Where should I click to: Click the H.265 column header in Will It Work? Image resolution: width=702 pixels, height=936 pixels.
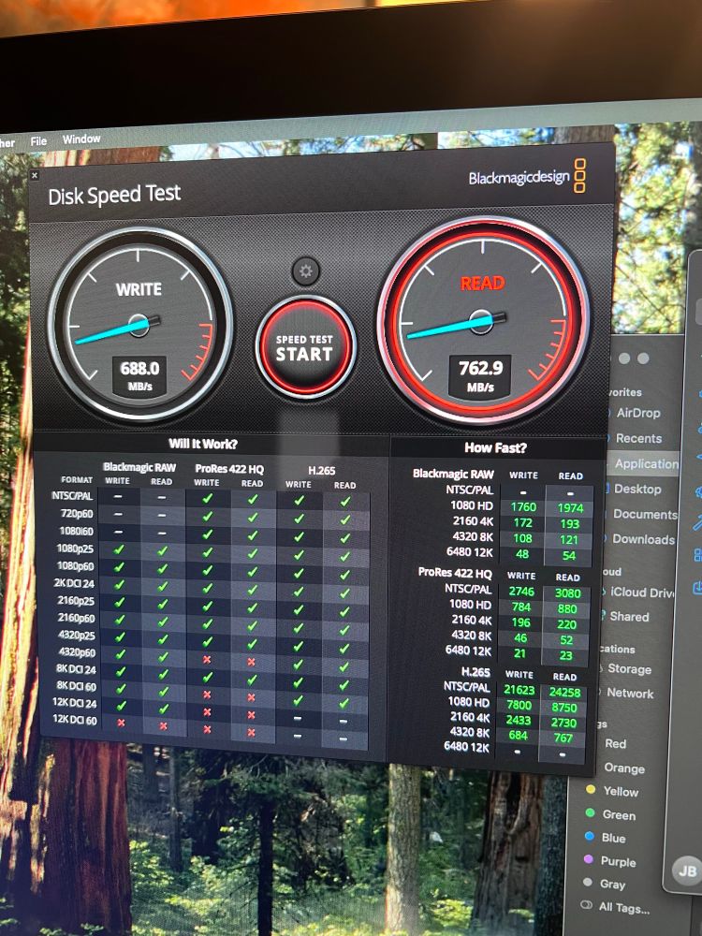(322, 471)
